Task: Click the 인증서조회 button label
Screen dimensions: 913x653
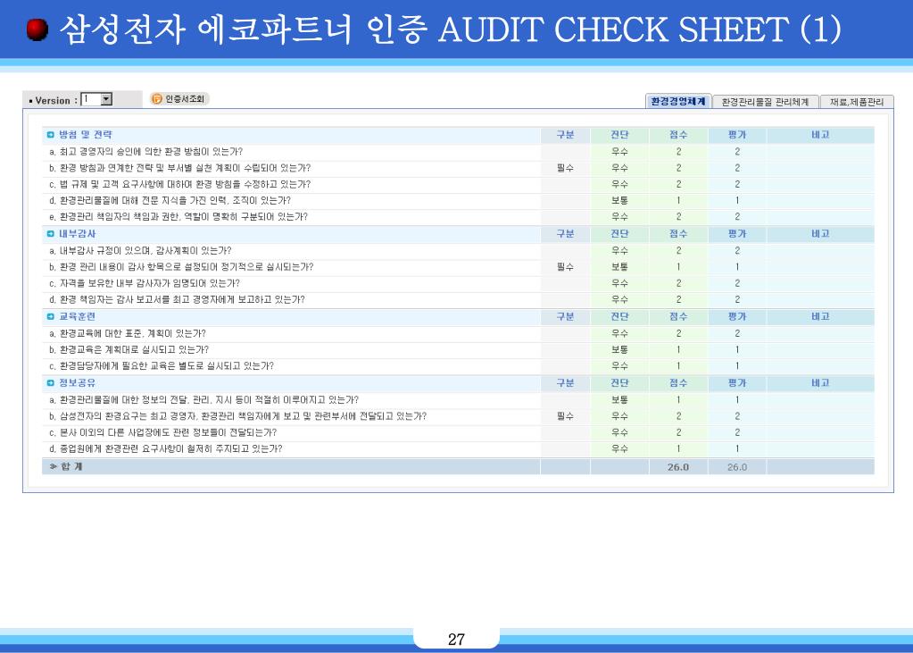Action: tap(185, 99)
